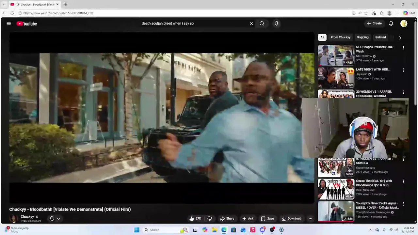Image resolution: width=418 pixels, height=235 pixels.
Task: Select the From Chuckyy filter chip
Action: pos(341,37)
